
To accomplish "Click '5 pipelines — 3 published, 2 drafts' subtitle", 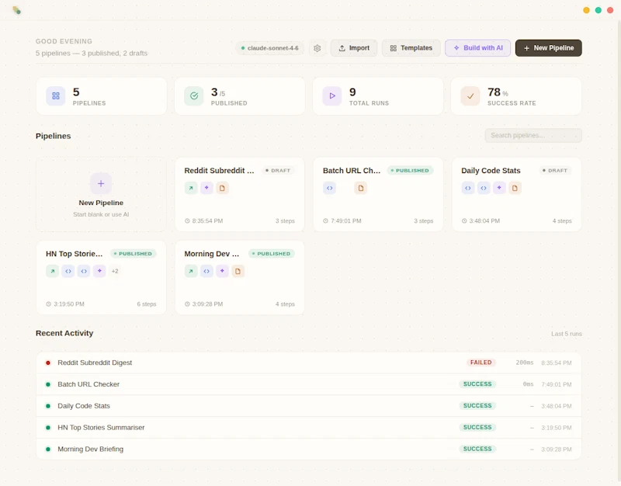I will coord(92,53).
